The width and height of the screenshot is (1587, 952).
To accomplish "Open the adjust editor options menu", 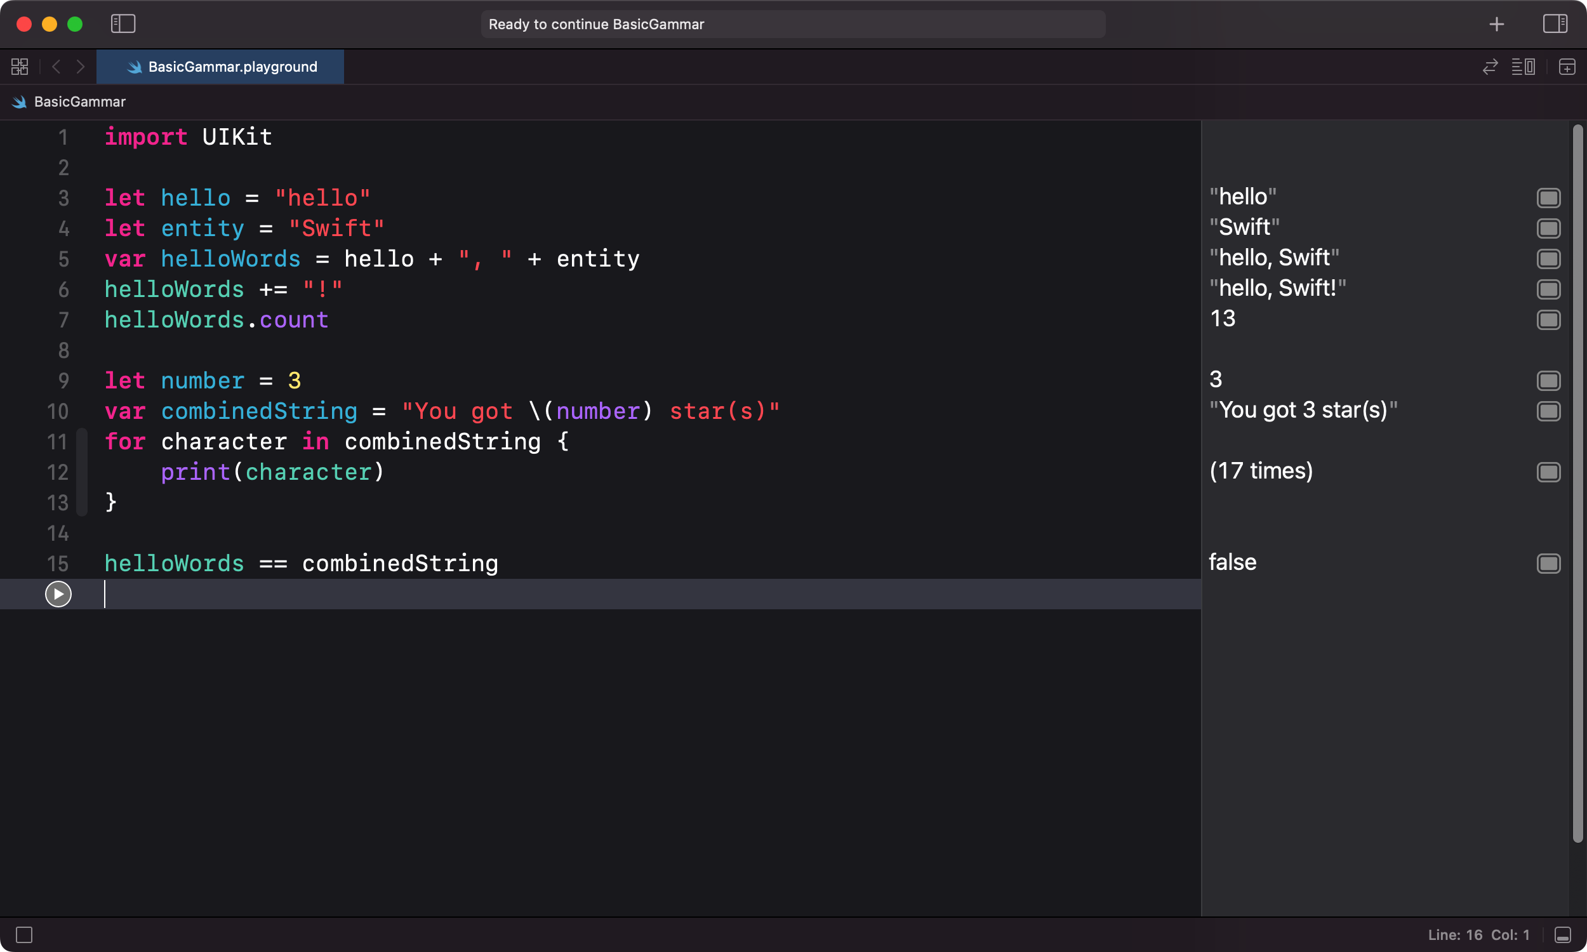I will coord(1523,67).
